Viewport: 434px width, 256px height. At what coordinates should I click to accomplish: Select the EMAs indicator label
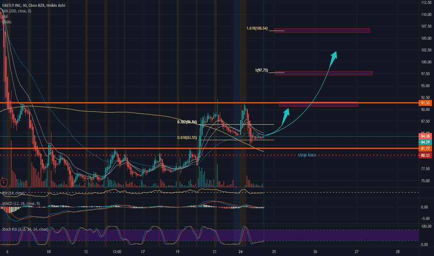7,22
